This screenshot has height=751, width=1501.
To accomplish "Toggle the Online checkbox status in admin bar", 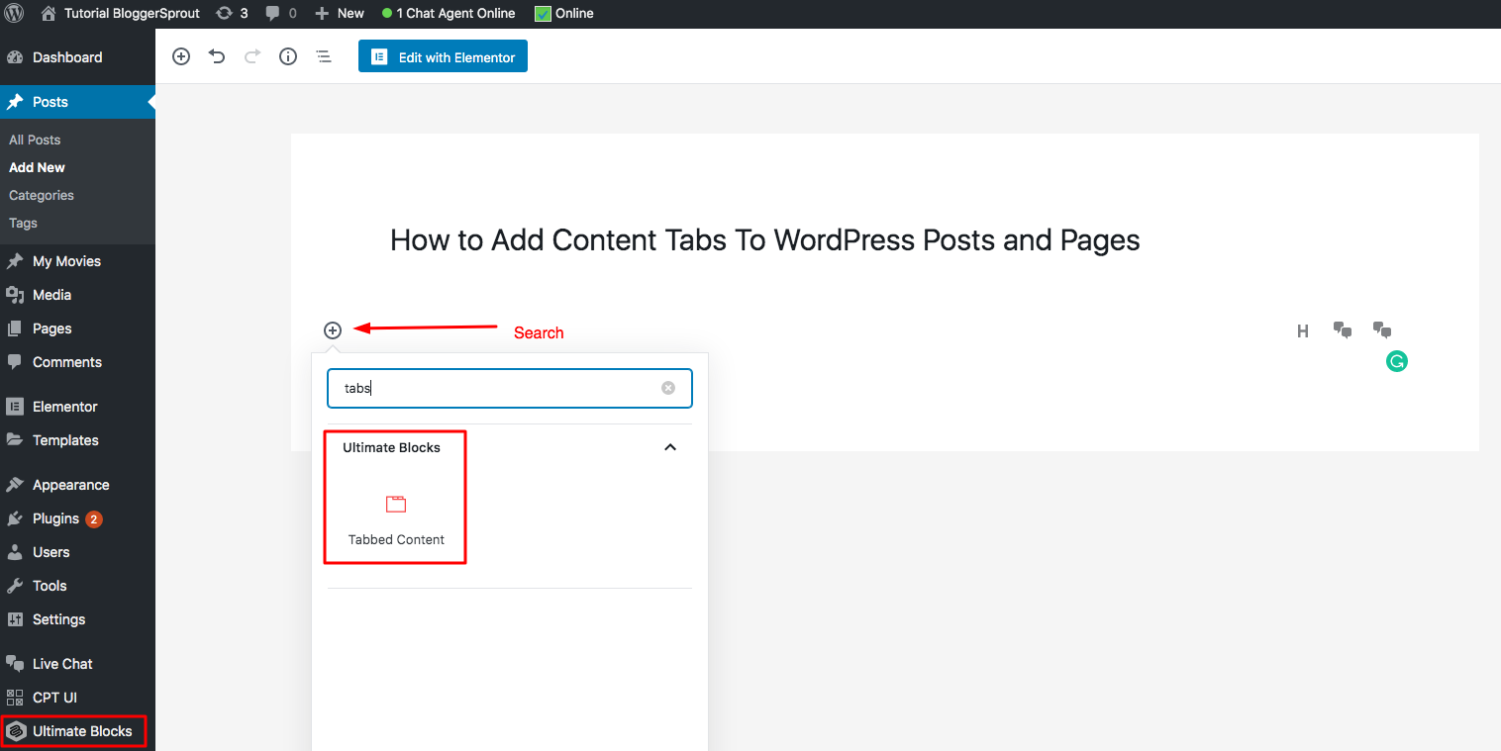I will coord(564,14).
